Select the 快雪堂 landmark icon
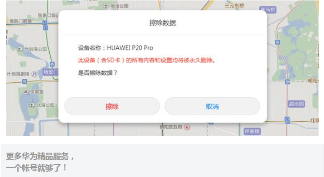 coord(26,92)
